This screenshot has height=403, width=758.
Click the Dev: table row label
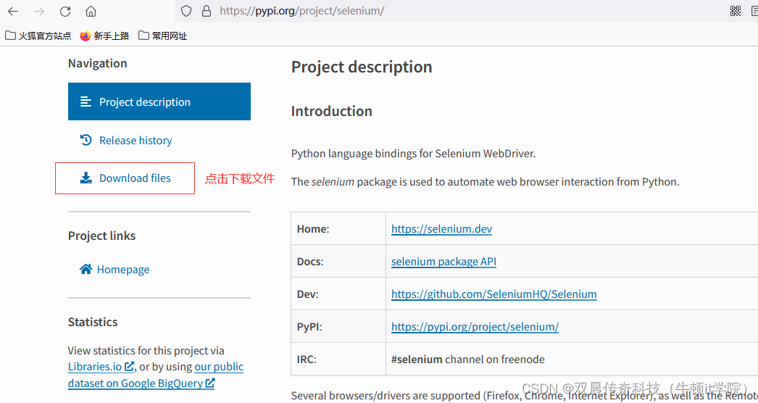tap(307, 294)
